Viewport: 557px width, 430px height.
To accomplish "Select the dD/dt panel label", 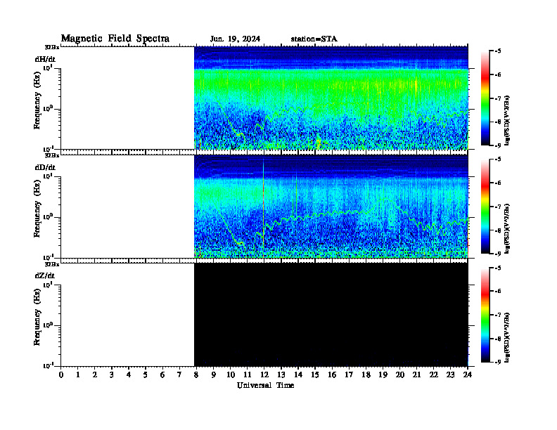I will pos(45,167).
